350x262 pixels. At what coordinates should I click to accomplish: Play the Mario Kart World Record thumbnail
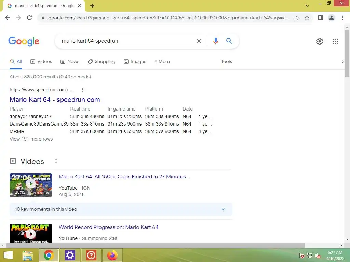coord(31,233)
